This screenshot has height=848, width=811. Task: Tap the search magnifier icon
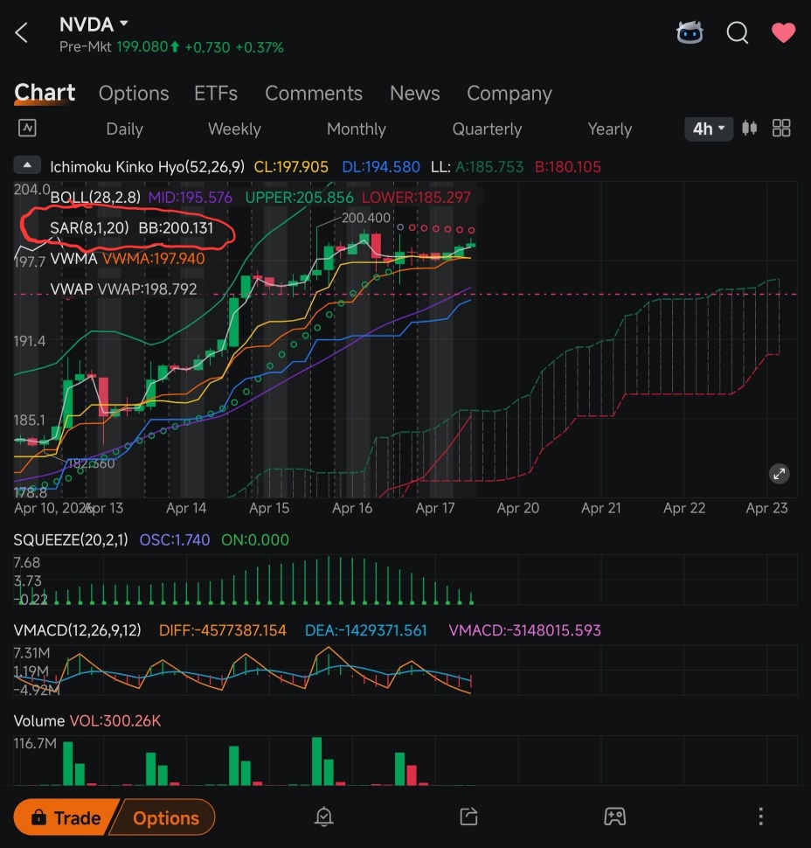pos(738,33)
